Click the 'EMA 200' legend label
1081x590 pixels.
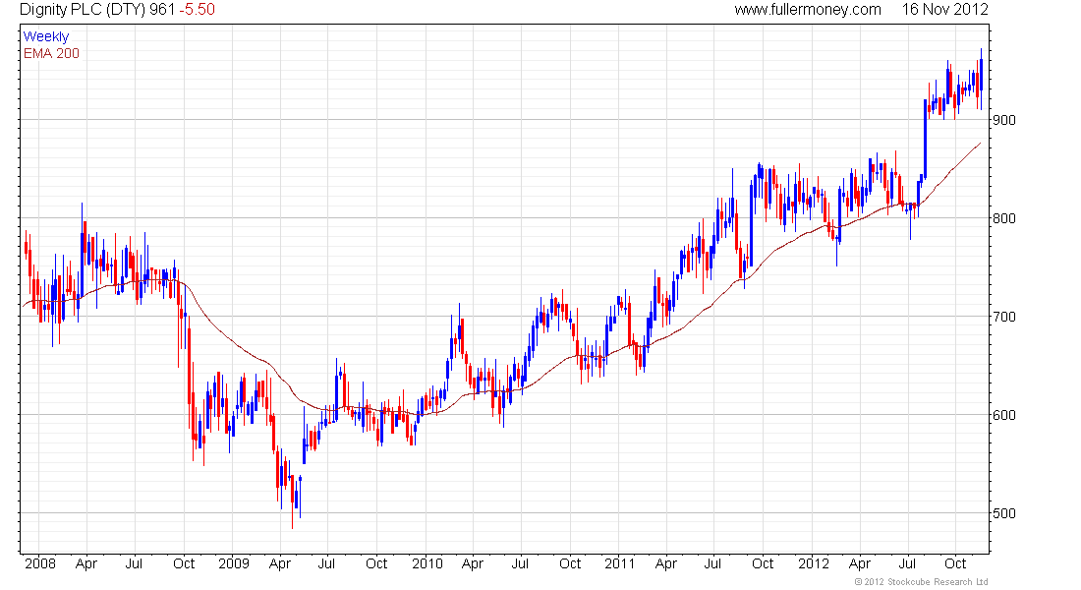(51, 53)
